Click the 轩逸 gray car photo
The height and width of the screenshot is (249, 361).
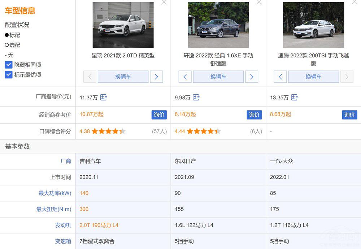click(x=218, y=25)
